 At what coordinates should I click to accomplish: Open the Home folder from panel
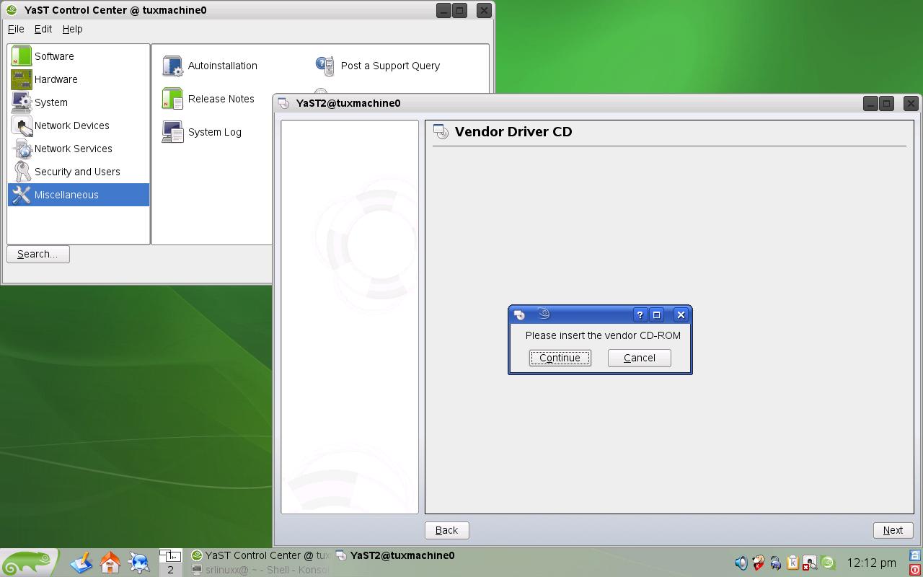(110, 562)
